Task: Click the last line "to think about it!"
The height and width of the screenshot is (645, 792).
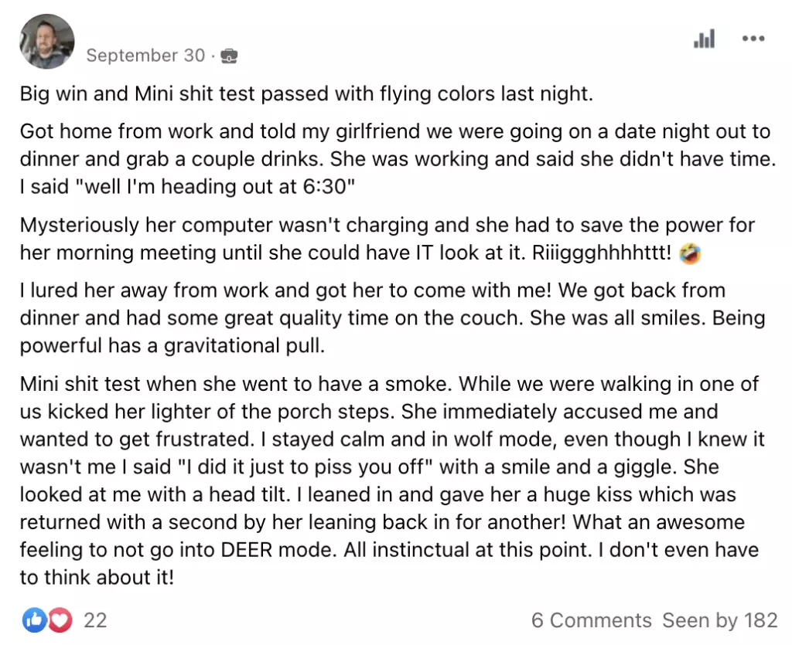Action: point(97,578)
